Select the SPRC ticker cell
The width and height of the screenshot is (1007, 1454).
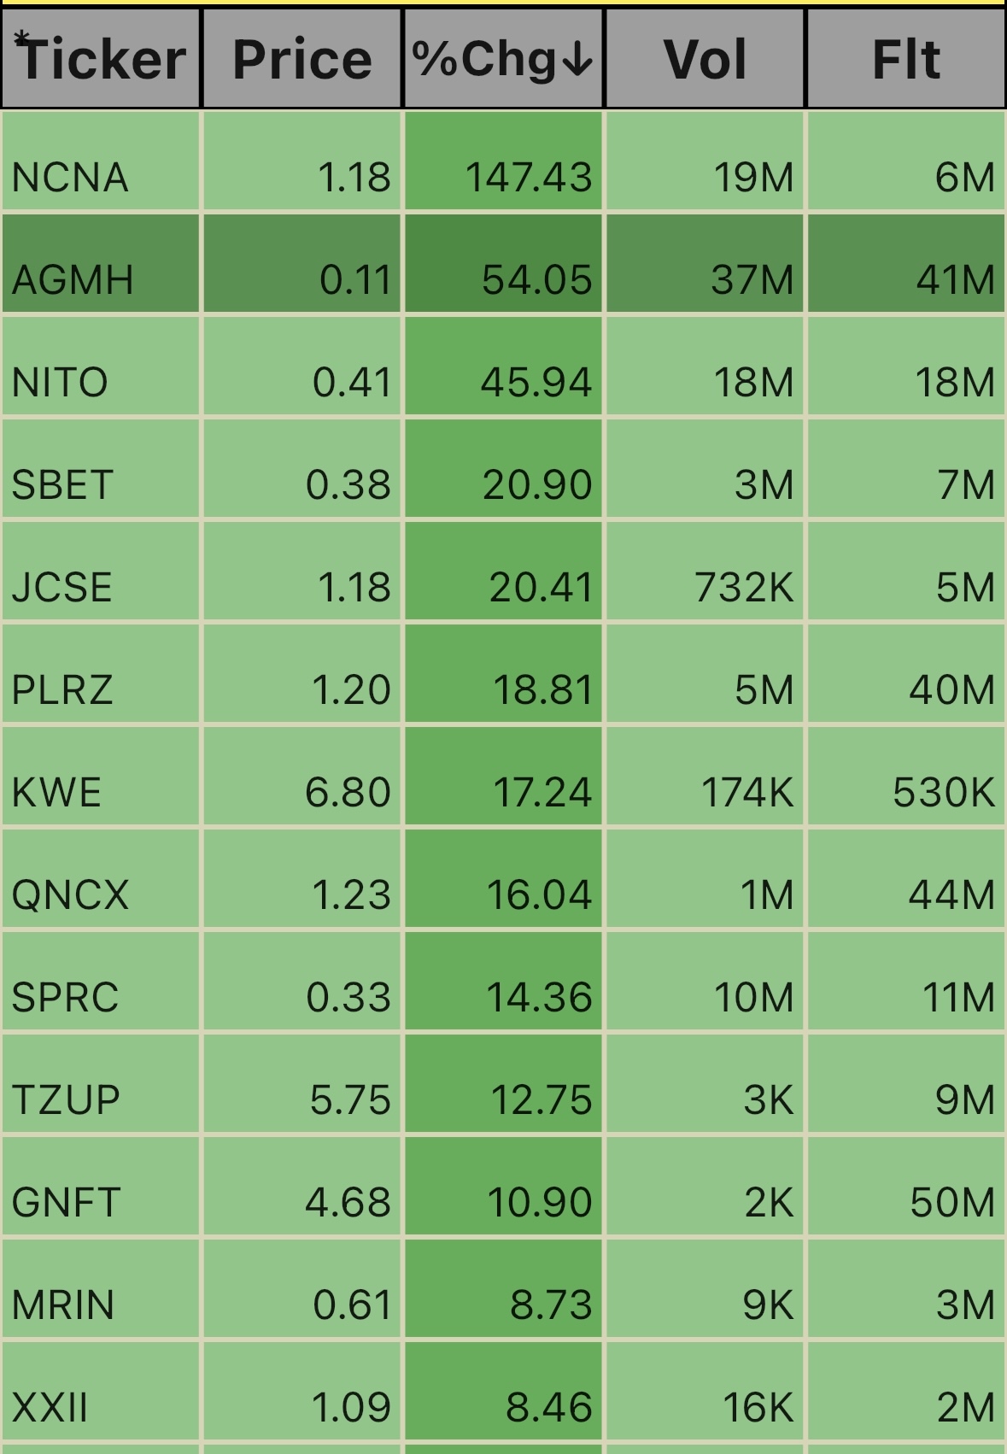[x=101, y=982]
